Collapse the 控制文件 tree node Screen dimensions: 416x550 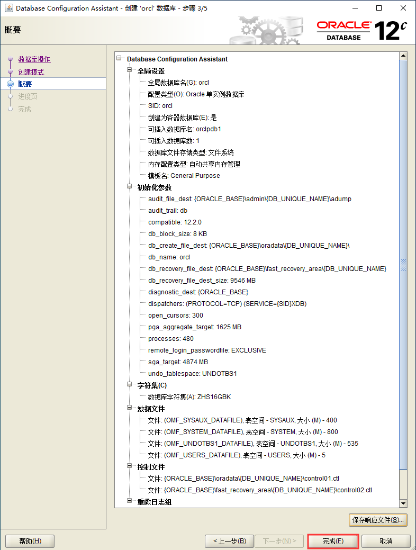pyautogui.click(x=130, y=467)
